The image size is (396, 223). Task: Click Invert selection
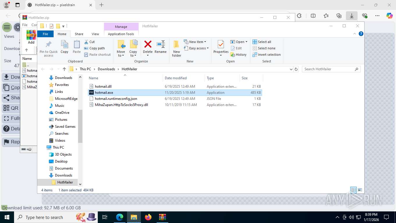pos(266,55)
